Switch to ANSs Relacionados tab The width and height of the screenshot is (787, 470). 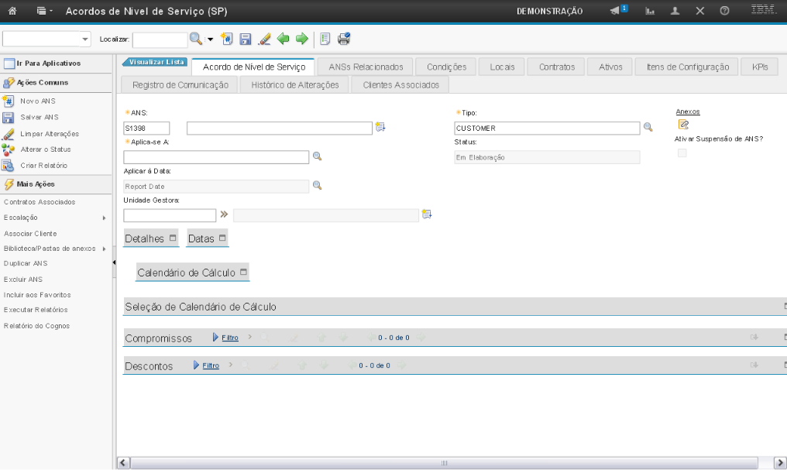[x=366, y=67]
